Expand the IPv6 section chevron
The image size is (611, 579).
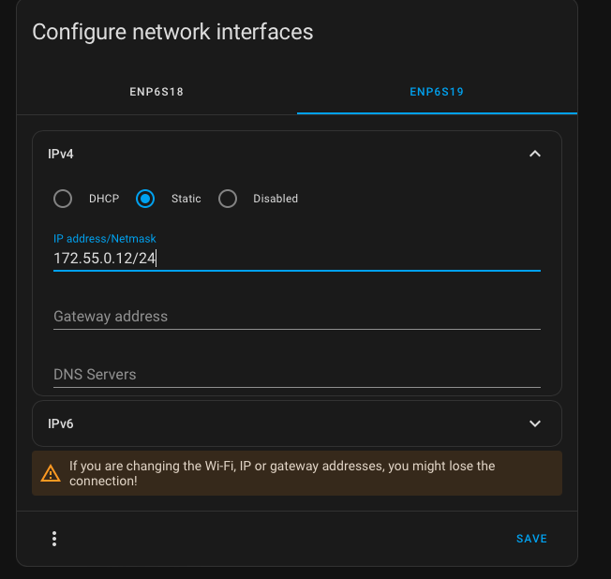pos(535,423)
